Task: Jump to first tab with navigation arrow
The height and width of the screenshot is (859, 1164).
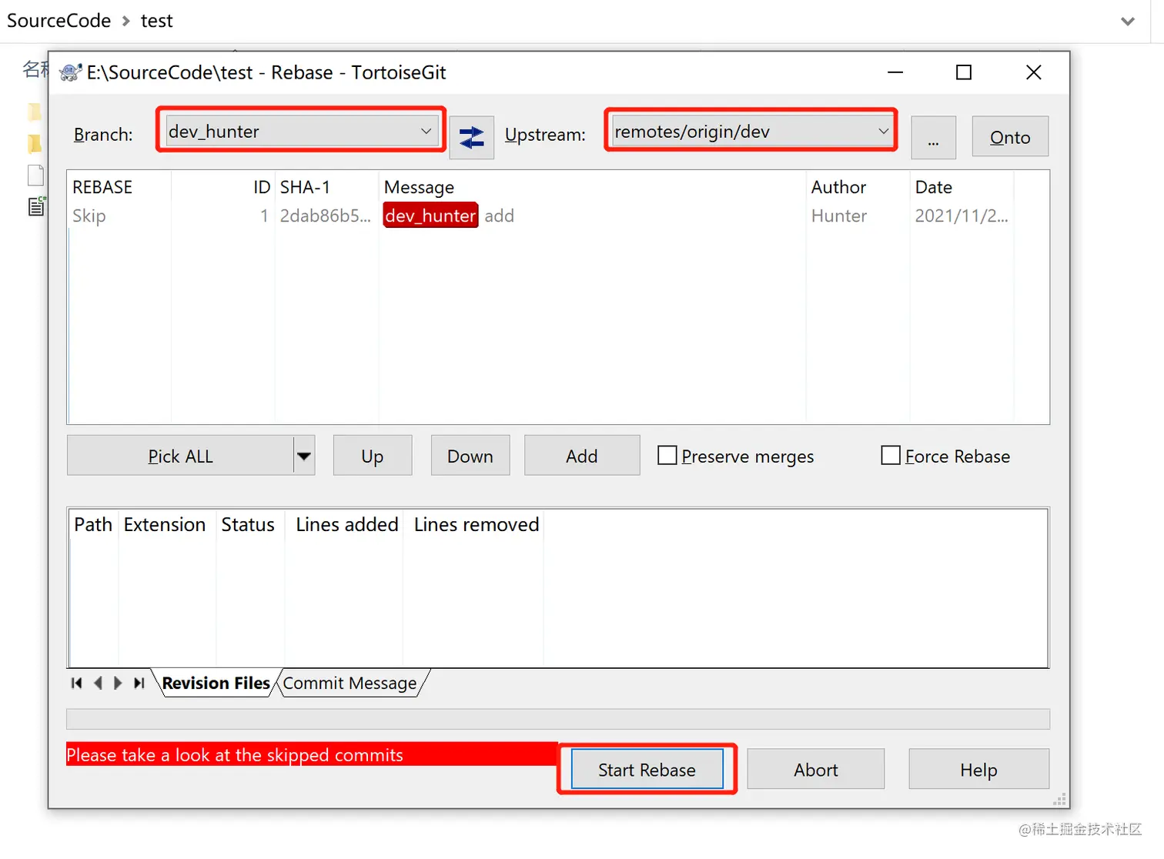Action: coord(76,683)
